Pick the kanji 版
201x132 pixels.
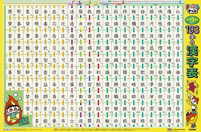coord(134,48)
